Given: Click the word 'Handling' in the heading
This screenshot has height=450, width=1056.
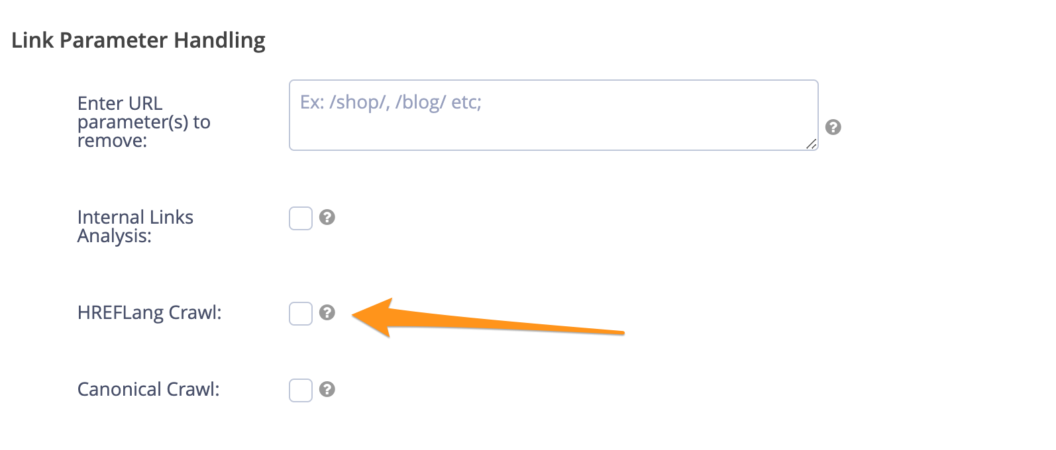Looking at the screenshot, I should click(219, 41).
